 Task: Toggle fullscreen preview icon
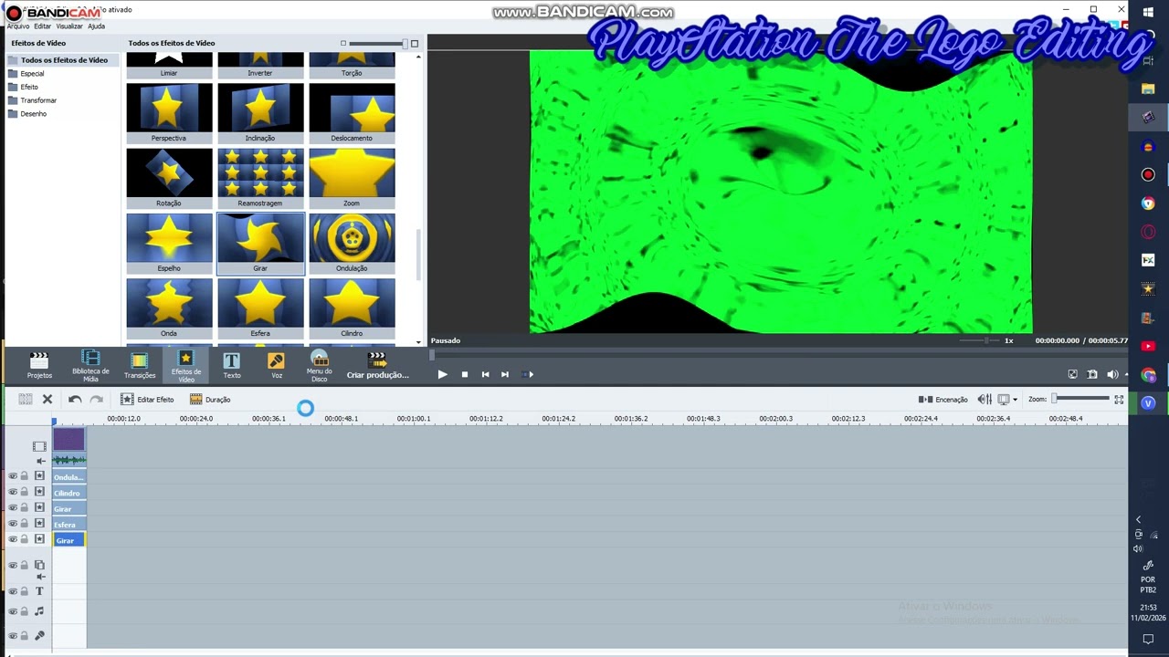1072,374
